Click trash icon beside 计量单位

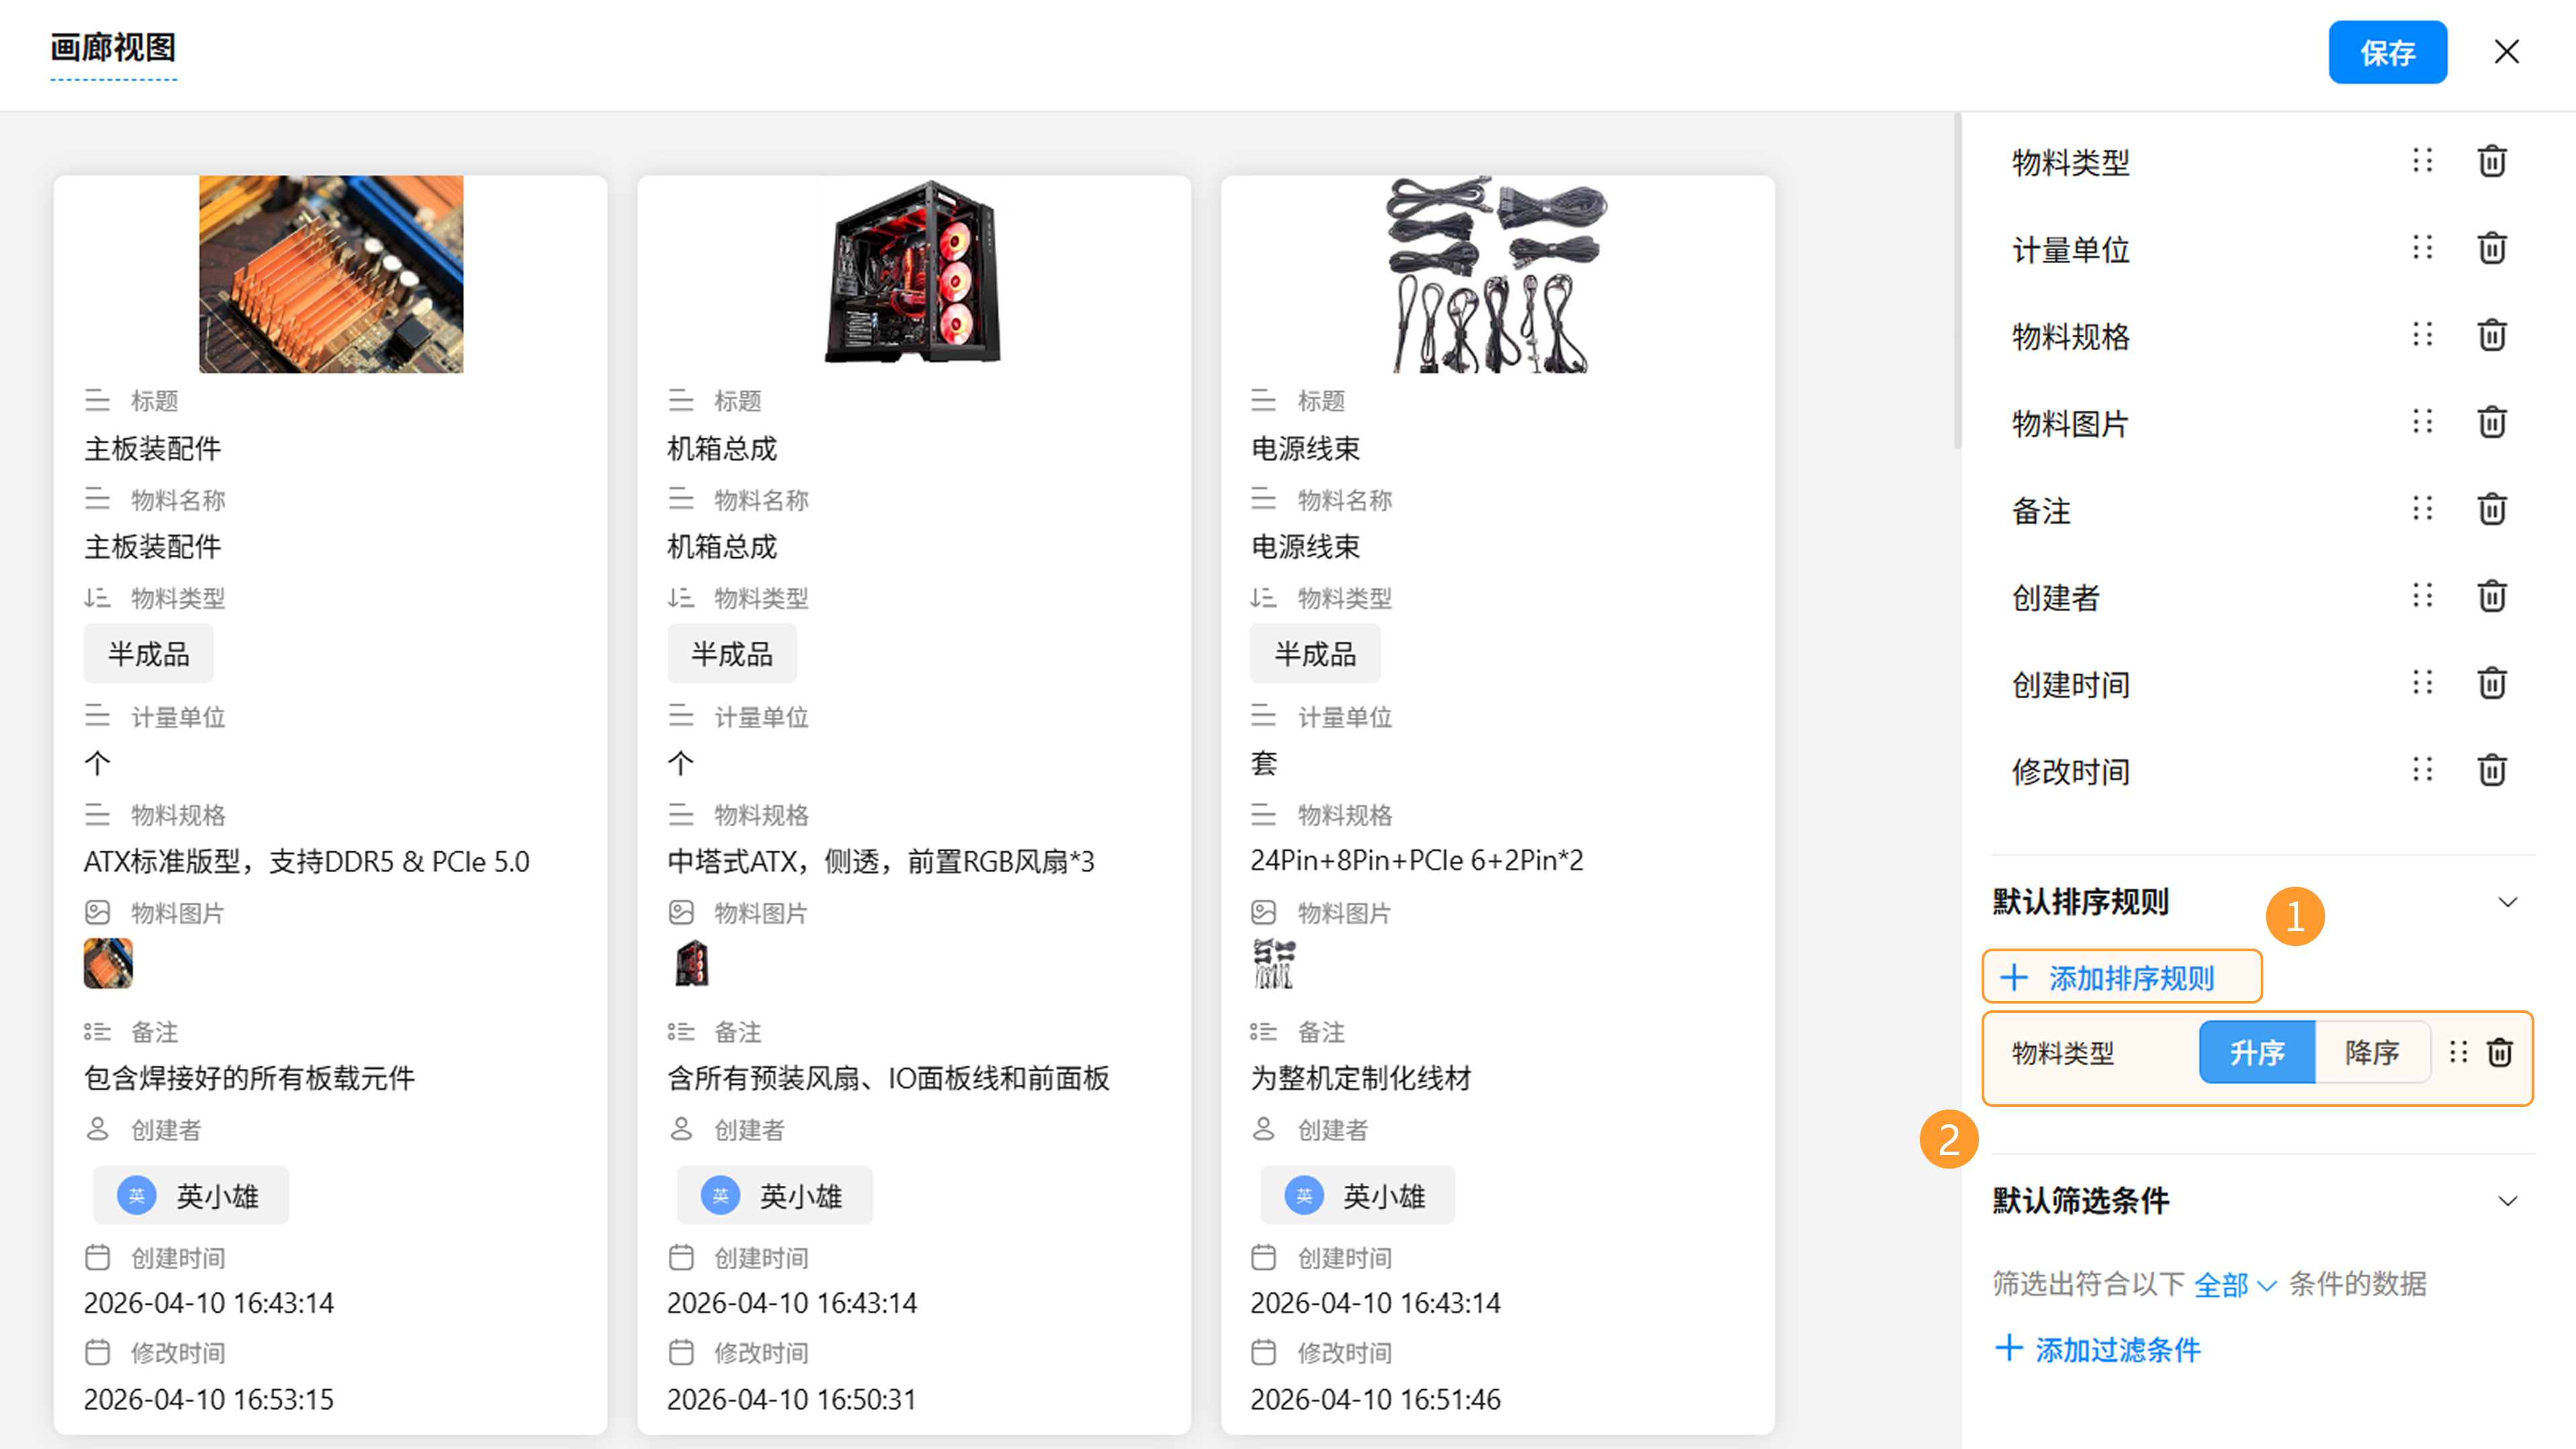coord(2491,248)
